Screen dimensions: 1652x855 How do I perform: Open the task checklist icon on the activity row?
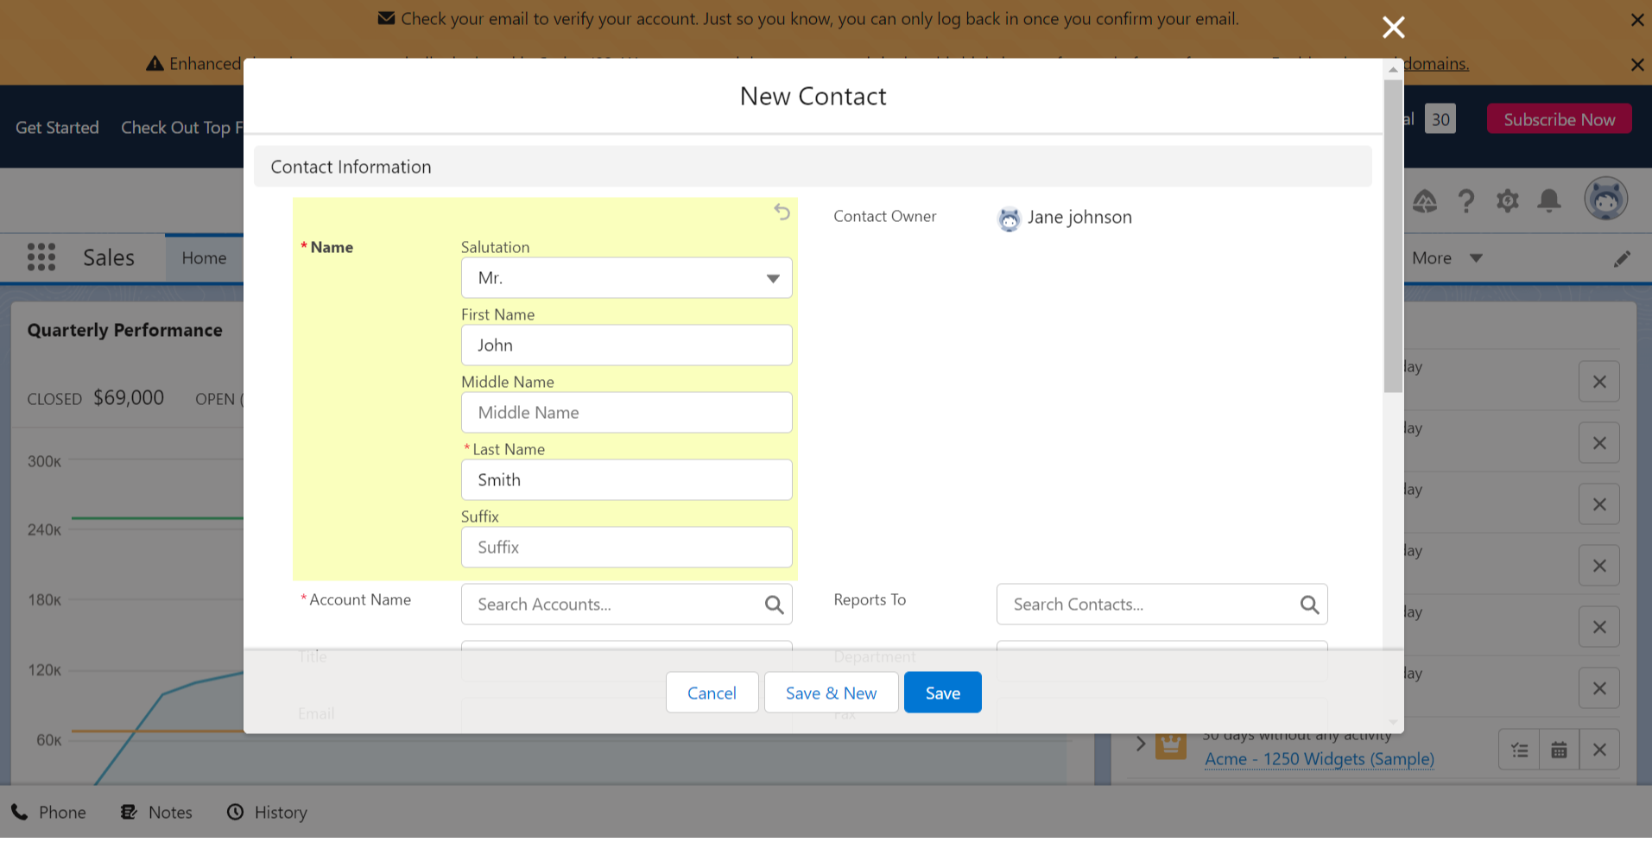pos(1518,749)
